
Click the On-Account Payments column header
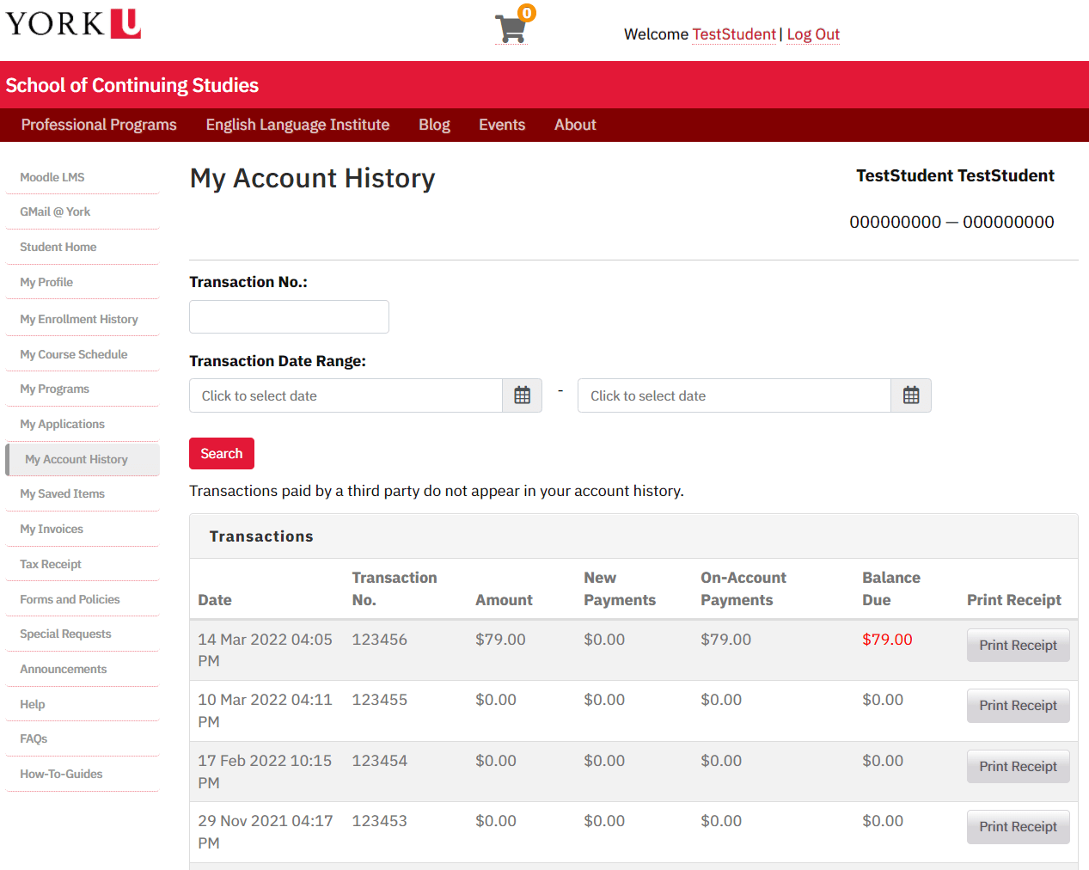[x=743, y=589]
